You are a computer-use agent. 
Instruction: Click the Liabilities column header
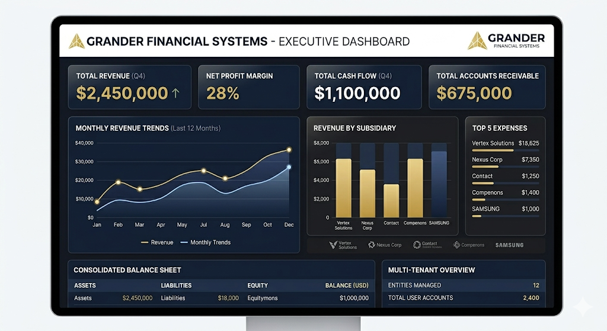point(176,285)
